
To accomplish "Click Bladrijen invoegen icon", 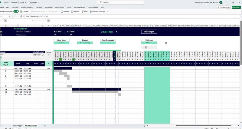I will tap(91, 11).
